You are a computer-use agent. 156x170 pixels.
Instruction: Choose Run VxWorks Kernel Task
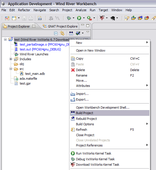click(x=110, y=153)
